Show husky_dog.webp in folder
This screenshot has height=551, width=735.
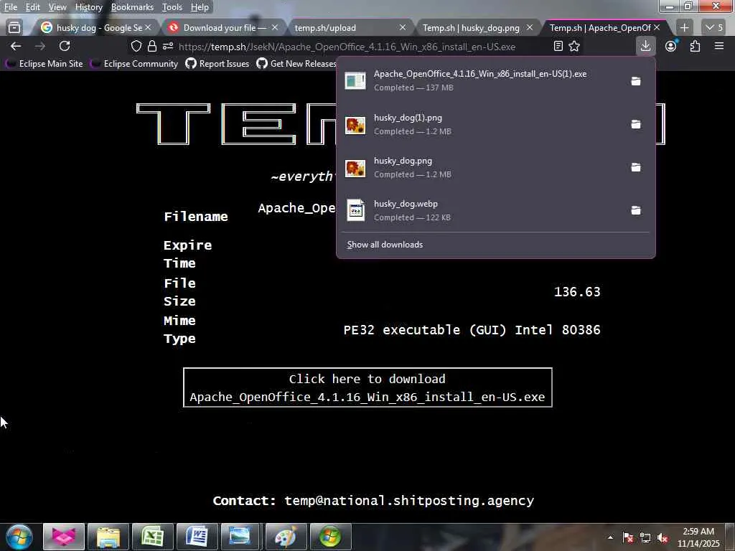point(636,210)
